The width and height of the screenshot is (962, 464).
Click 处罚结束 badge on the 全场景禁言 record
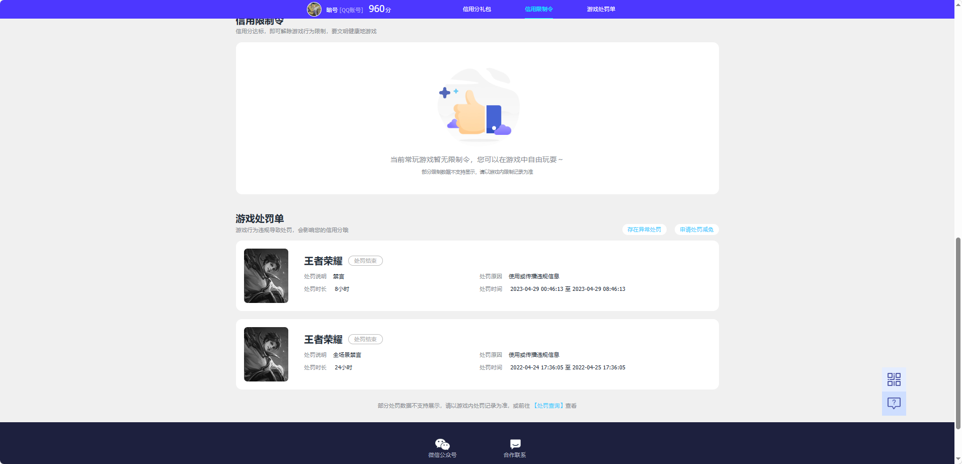tap(365, 339)
